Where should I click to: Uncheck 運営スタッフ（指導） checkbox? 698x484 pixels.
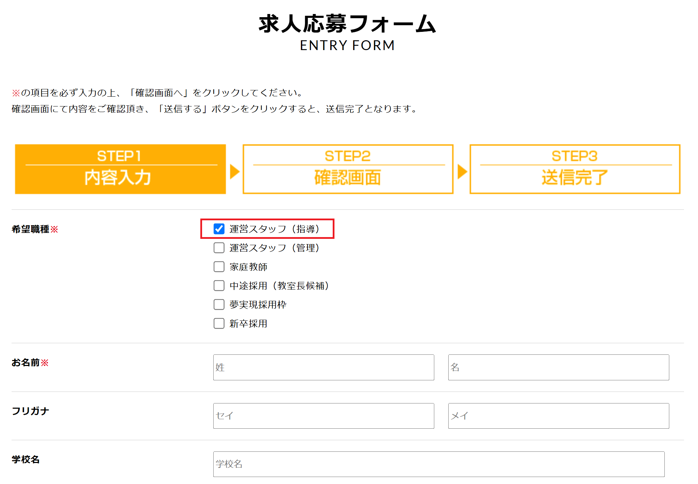point(219,229)
